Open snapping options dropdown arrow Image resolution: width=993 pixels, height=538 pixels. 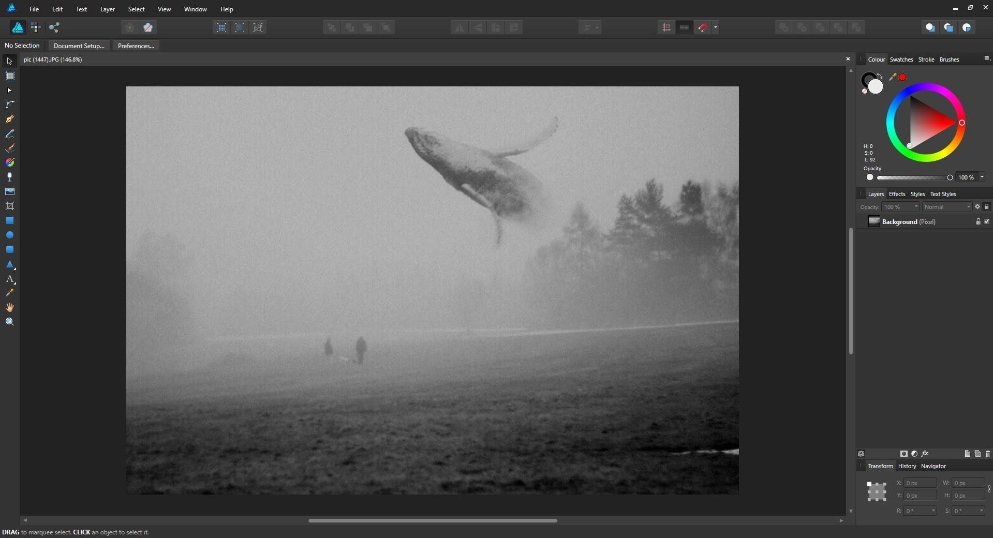tap(716, 27)
